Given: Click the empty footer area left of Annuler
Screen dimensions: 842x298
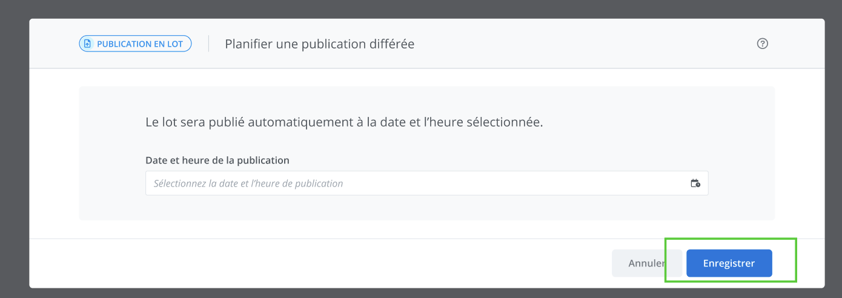Looking at the screenshot, I should click(x=303, y=263).
